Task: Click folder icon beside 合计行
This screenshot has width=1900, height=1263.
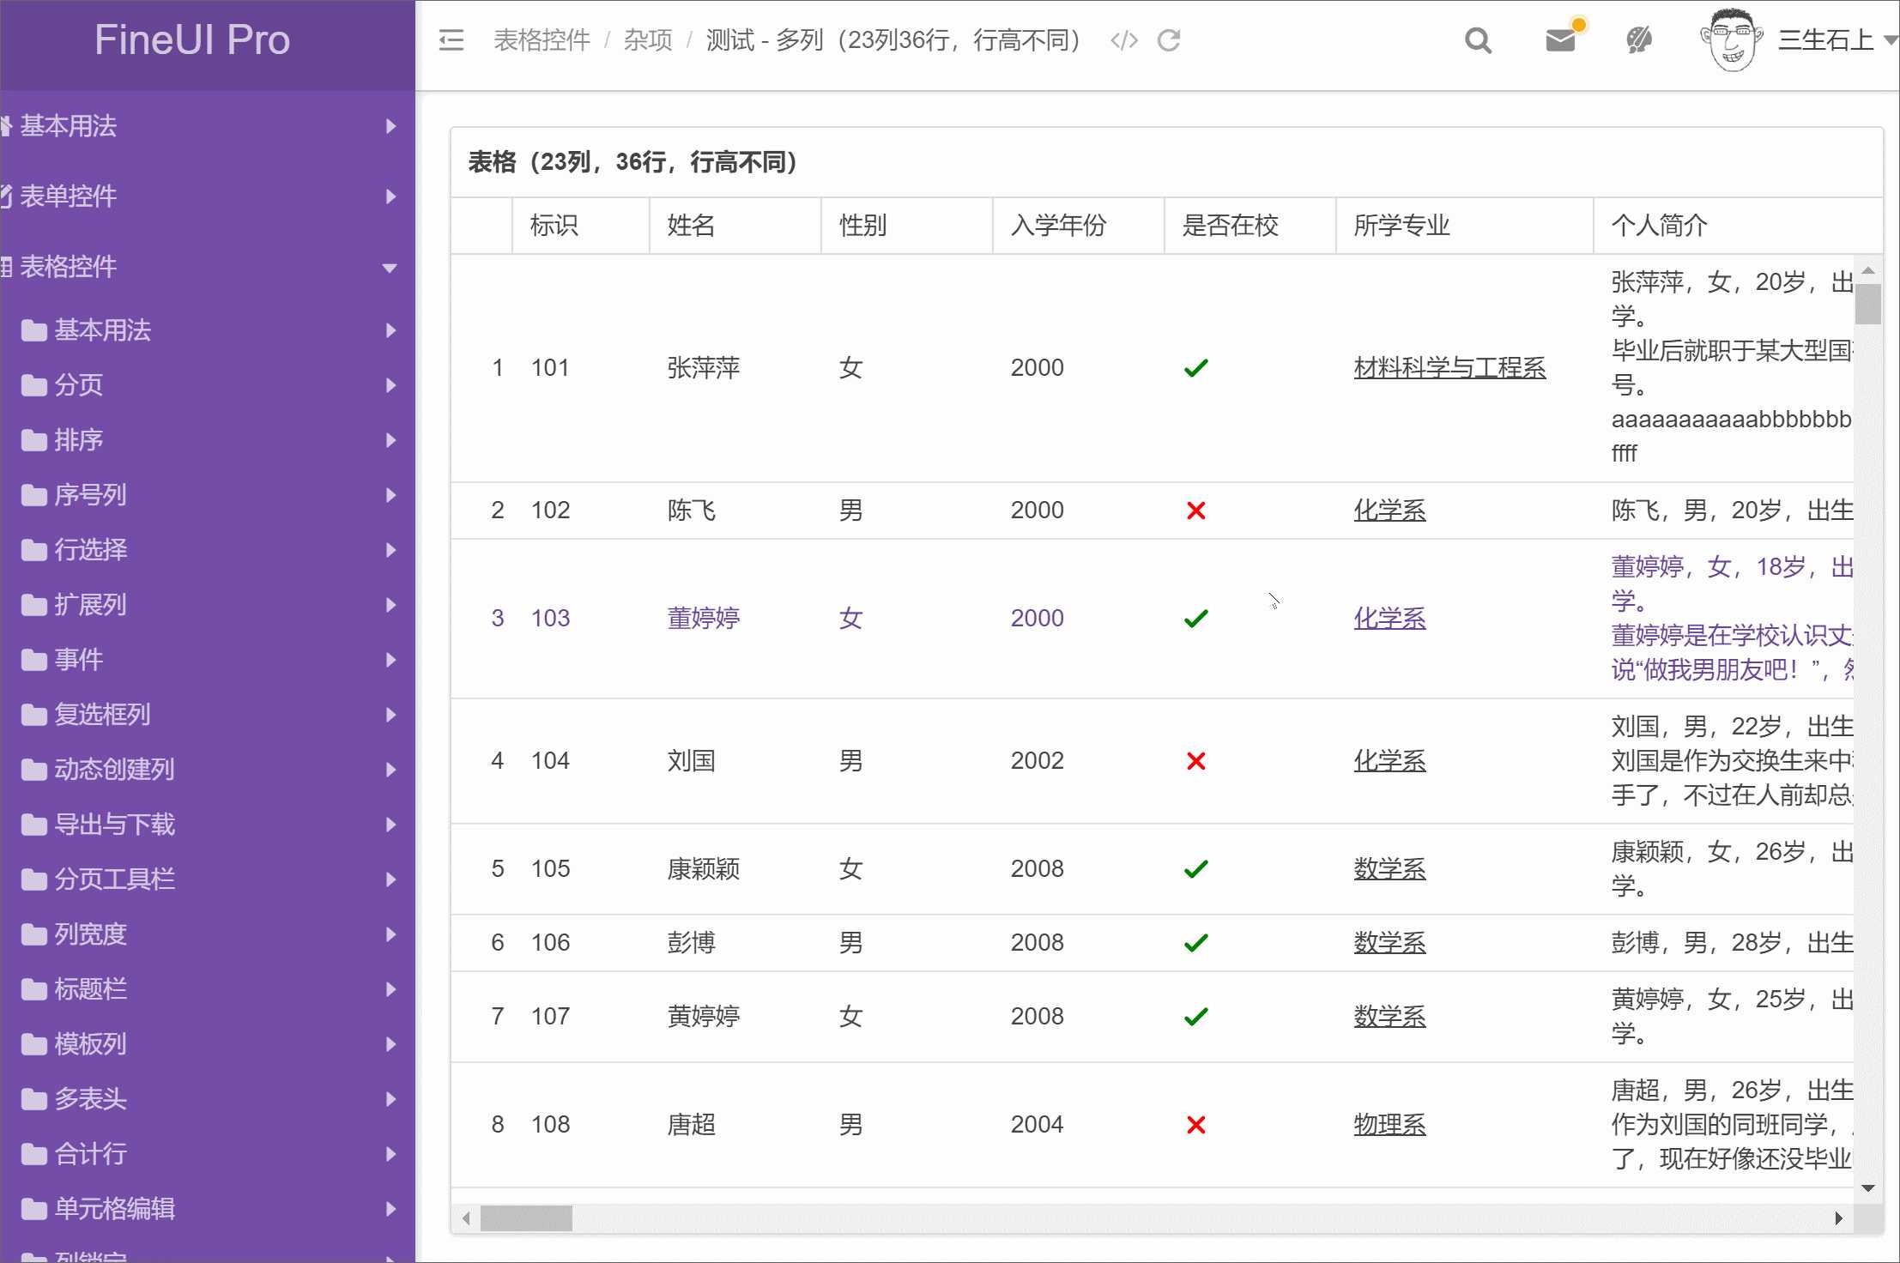Action: (x=34, y=1154)
